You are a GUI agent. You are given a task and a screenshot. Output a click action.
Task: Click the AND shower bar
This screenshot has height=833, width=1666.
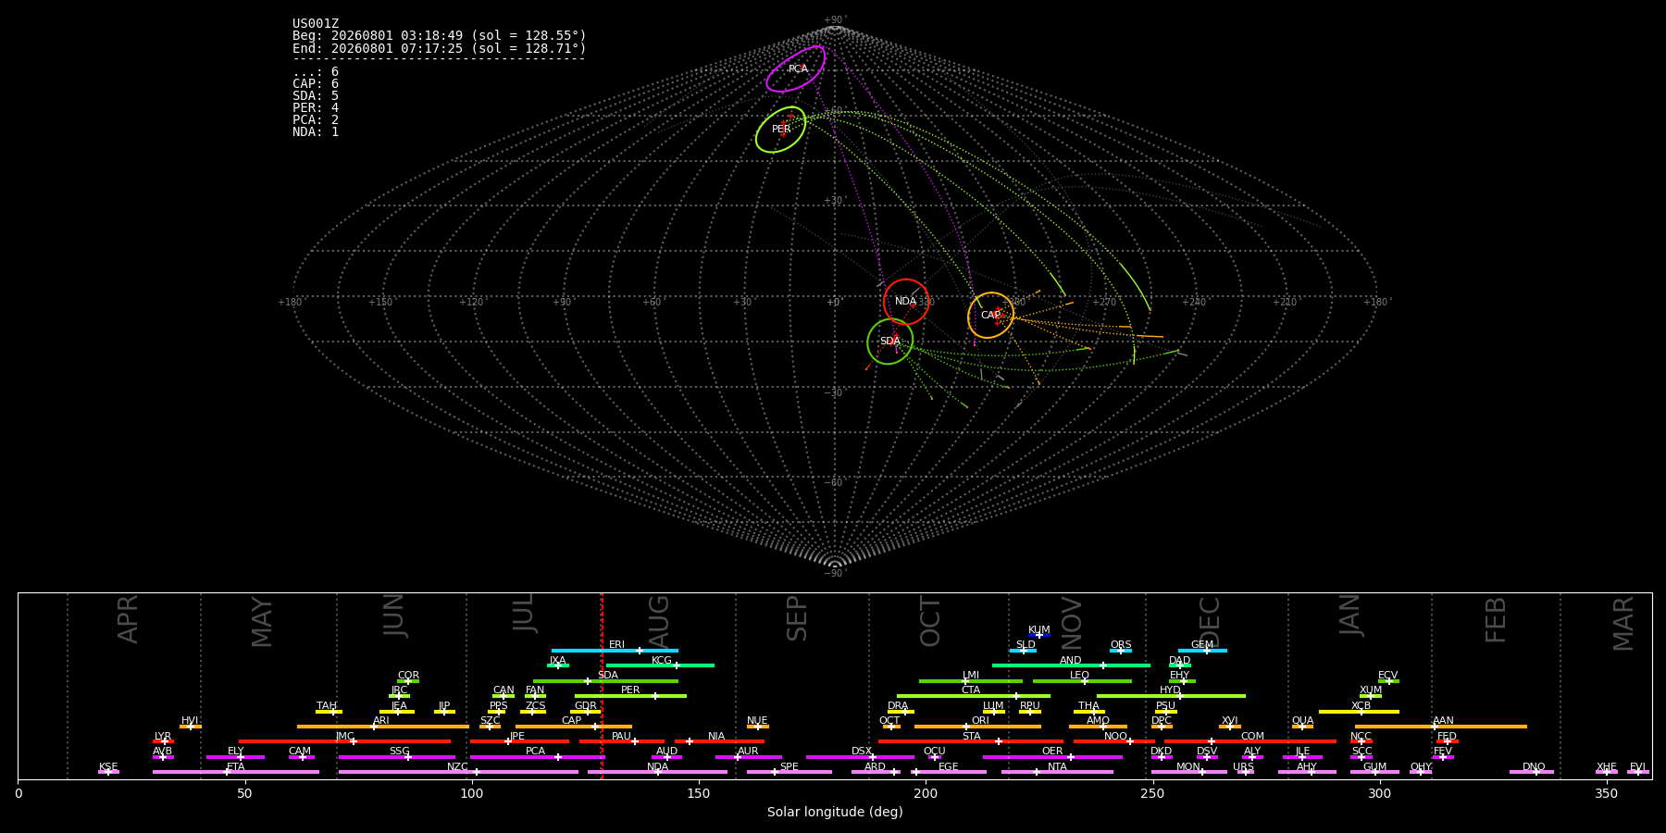click(x=1071, y=665)
